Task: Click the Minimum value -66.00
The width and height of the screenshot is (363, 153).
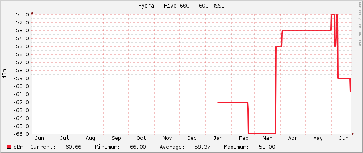Action: pos(136,147)
